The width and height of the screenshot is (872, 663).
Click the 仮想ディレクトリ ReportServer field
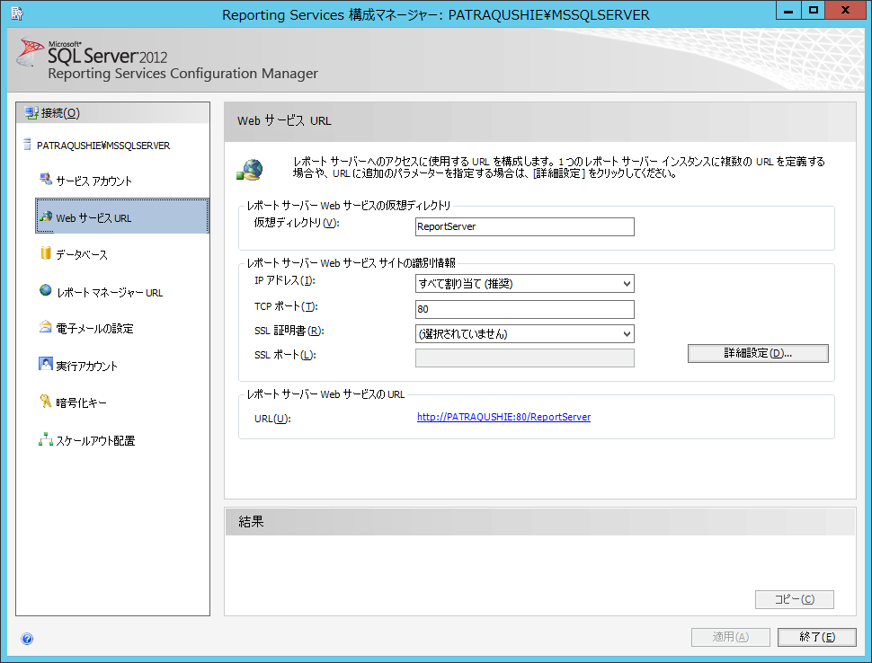[x=524, y=226]
